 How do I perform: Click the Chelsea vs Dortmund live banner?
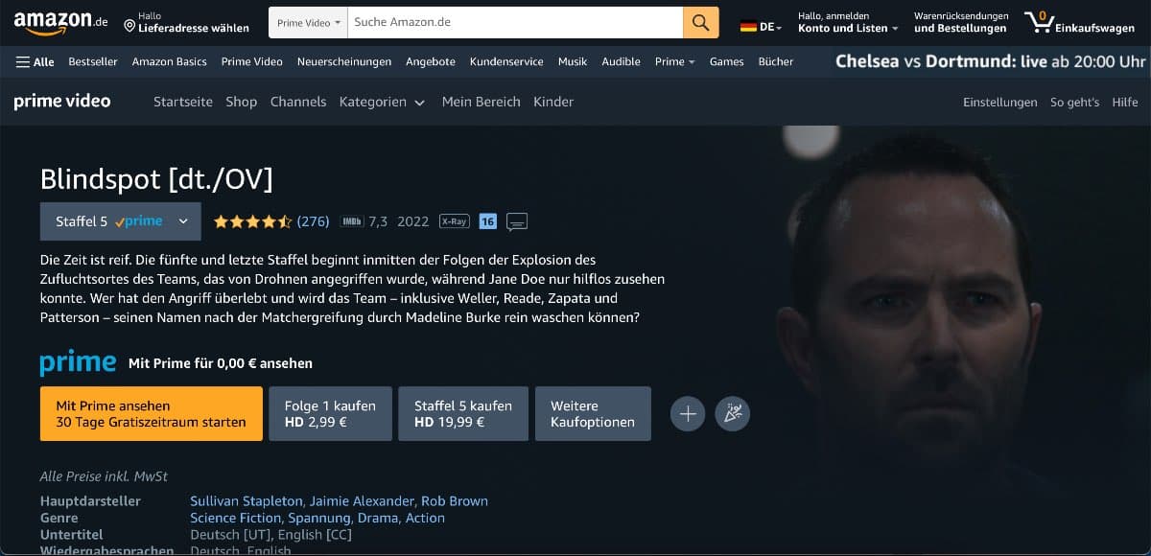point(990,61)
